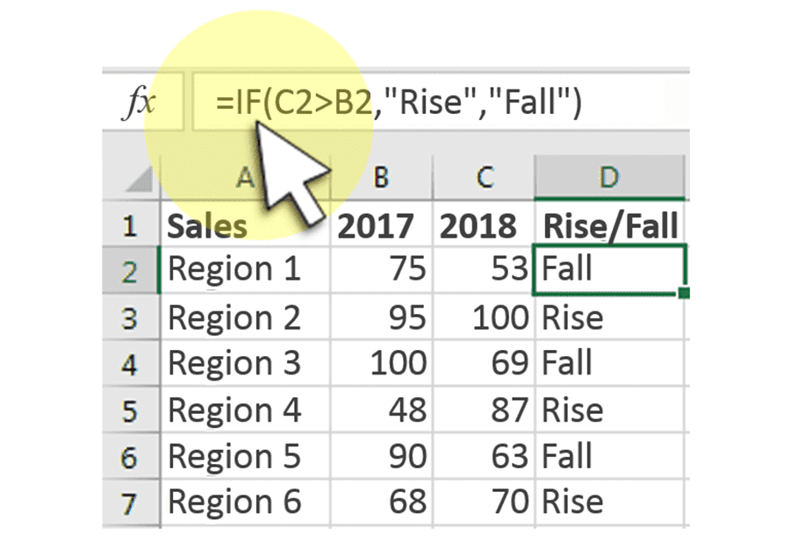Image resolution: width=790 pixels, height=549 pixels.
Task: Select row 7 header
Action: pos(130,503)
